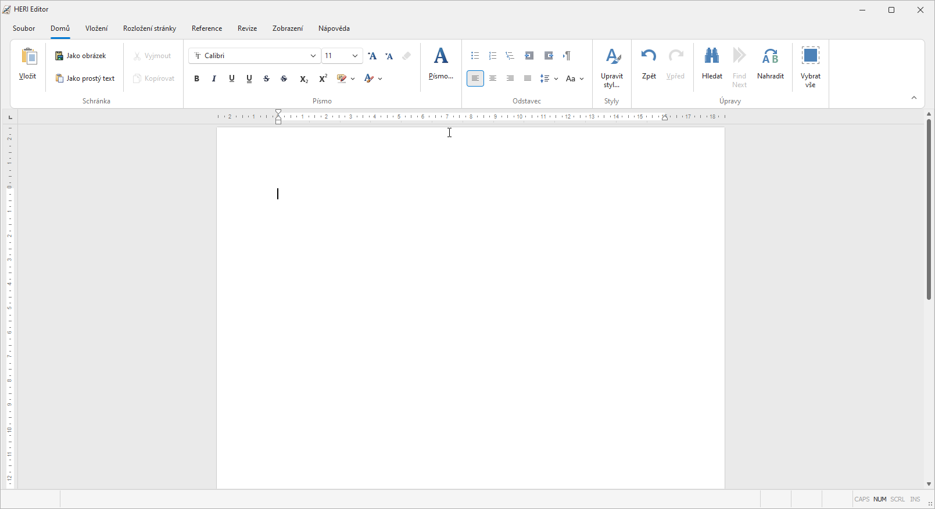Toggle italic formatting
935x509 pixels.
click(214, 78)
